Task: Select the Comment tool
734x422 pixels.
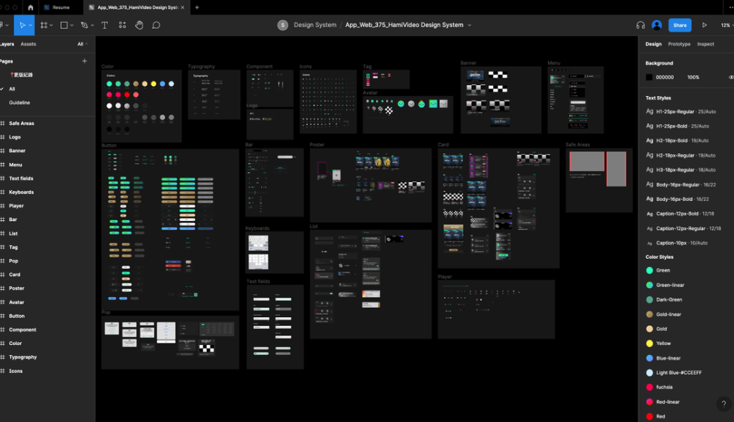Action: [x=156, y=25]
